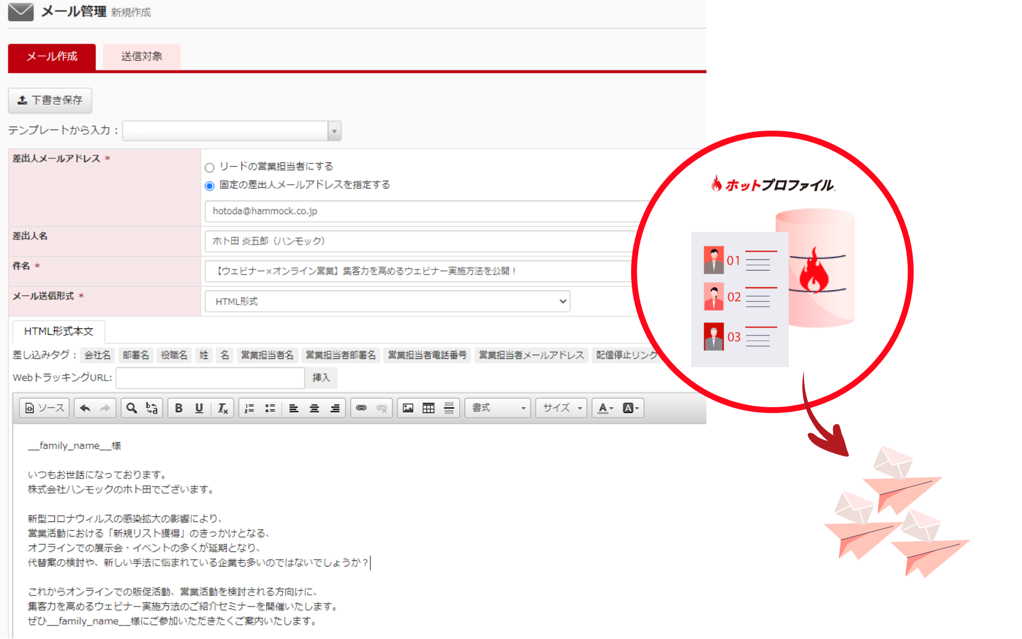Open the テンプレートから入力 dropdown
The width and height of the screenshot is (1022, 639).
coord(232,131)
